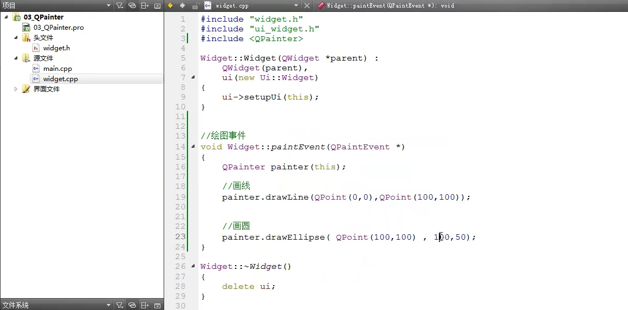Image resolution: width=628 pixels, height=310 pixels.
Task: Click the //画线 comment
Action: point(236,186)
